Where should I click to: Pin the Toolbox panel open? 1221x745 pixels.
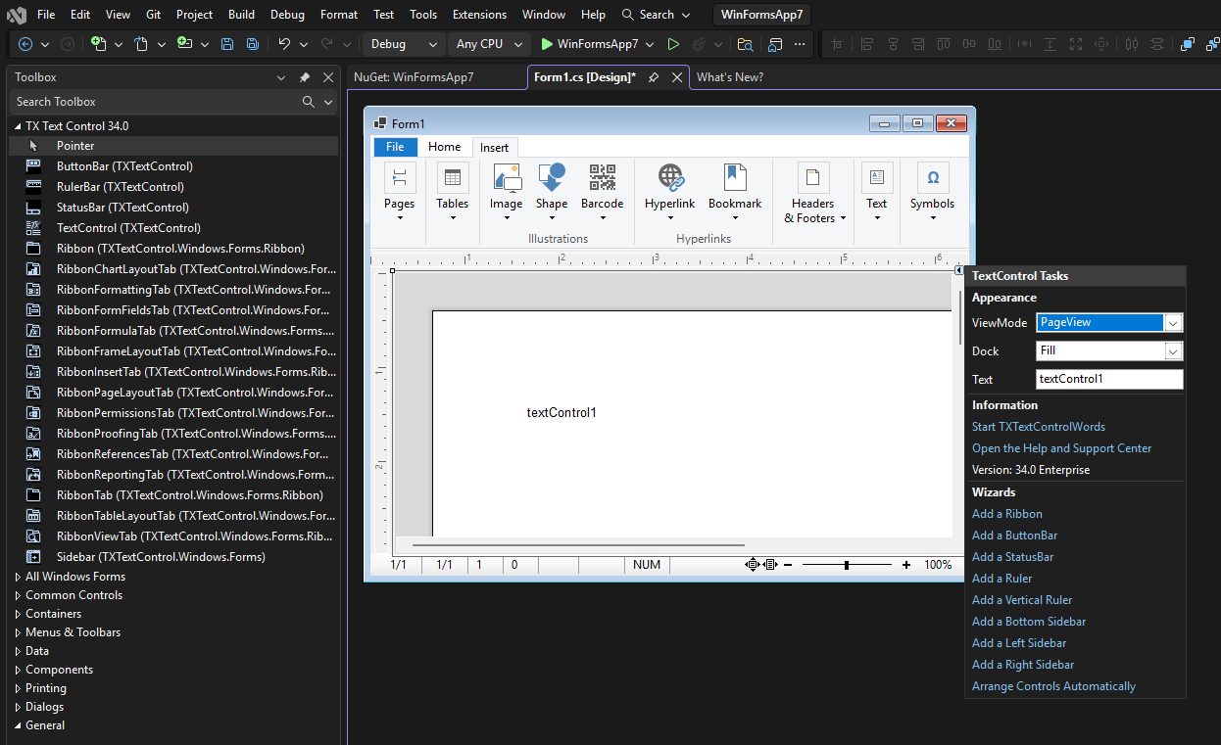point(306,77)
